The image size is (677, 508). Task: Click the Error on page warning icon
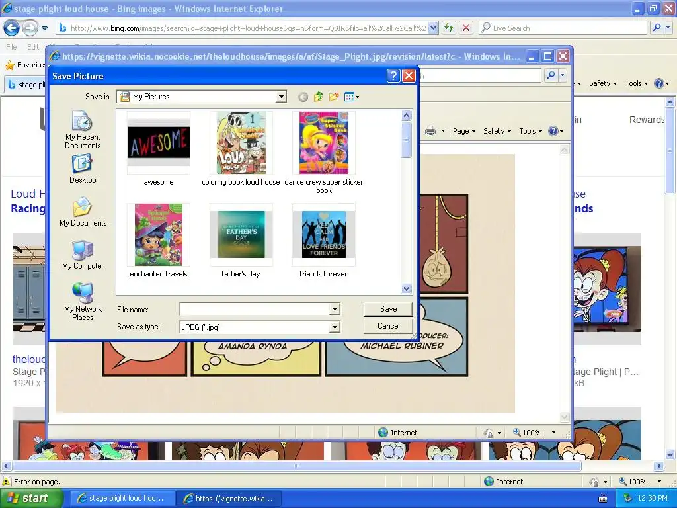(7, 482)
